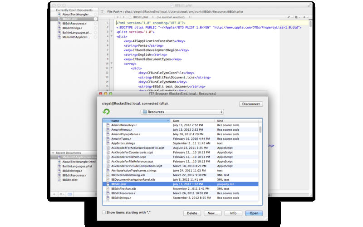Click the Delete button in FTP Browser

(192, 213)
